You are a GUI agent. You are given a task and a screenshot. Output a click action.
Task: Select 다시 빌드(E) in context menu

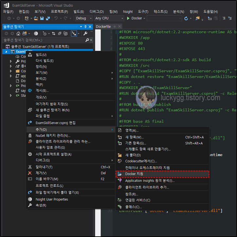point(71,61)
